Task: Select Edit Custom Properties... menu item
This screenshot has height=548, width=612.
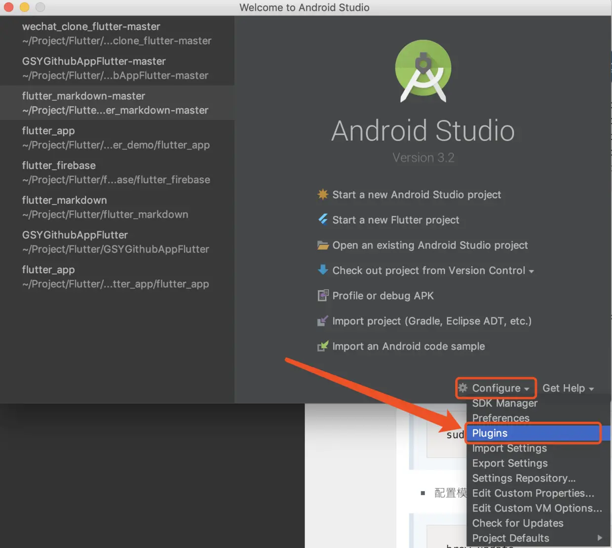Action: tap(538, 493)
